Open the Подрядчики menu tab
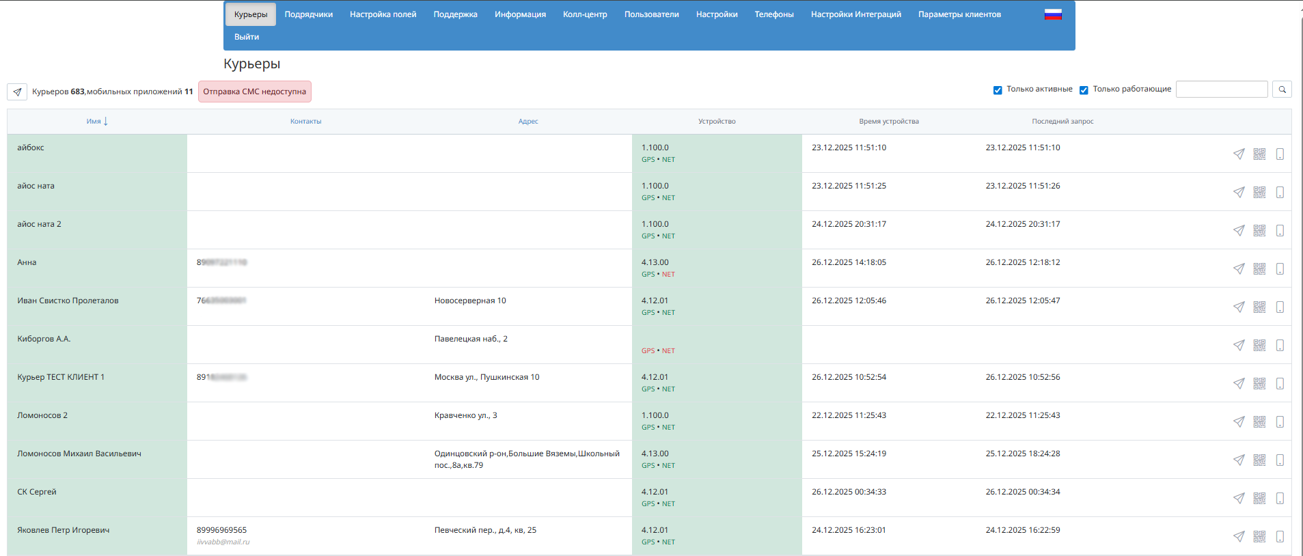This screenshot has height=556, width=1303. pos(308,14)
